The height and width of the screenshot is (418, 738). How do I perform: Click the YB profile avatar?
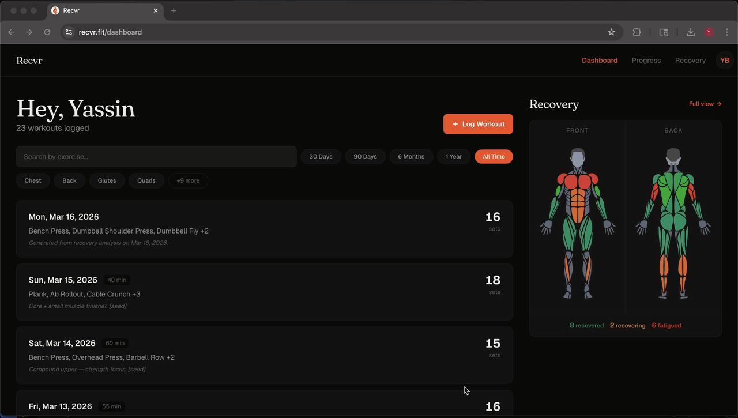coord(724,60)
